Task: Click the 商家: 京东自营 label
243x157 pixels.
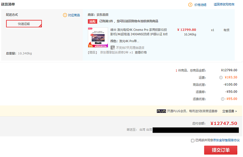Action: [98, 15]
